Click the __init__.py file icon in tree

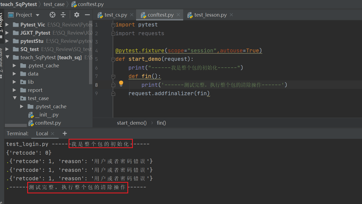coord(31,115)
